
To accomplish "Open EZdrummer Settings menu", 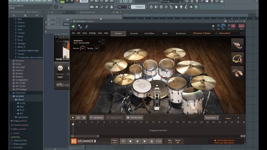I will 93,33.
